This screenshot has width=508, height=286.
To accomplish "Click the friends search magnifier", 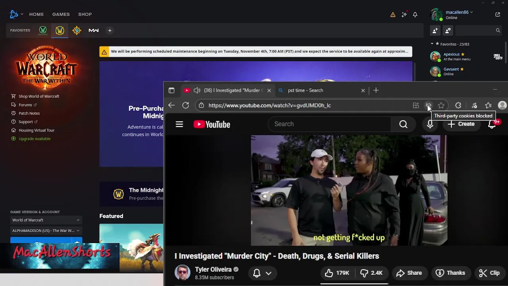I will [x=498, y=30].
